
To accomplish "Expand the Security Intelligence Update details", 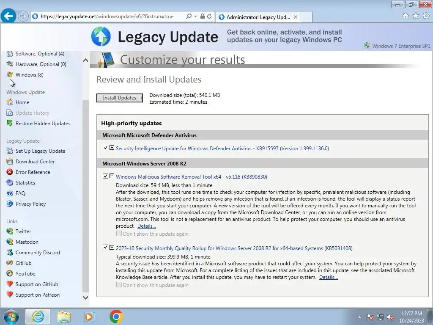I will [x=112, y=148].
